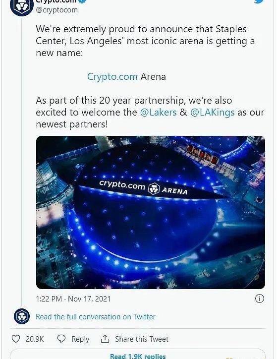
Task: Click the Crypto.com display name at top
Action: (x=56, y=1)
